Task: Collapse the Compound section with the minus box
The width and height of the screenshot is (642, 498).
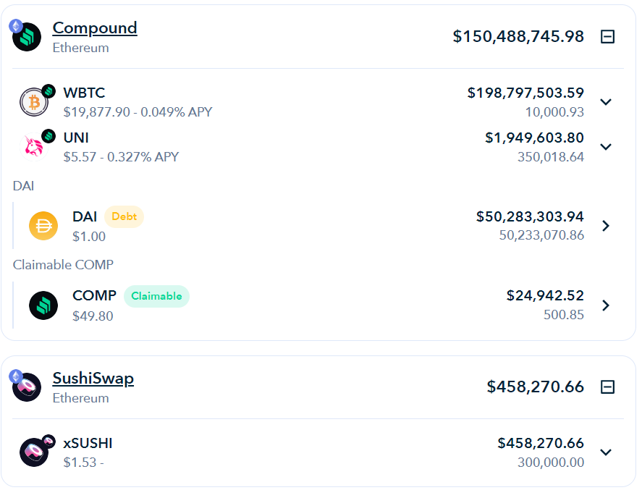Action: 607,36
